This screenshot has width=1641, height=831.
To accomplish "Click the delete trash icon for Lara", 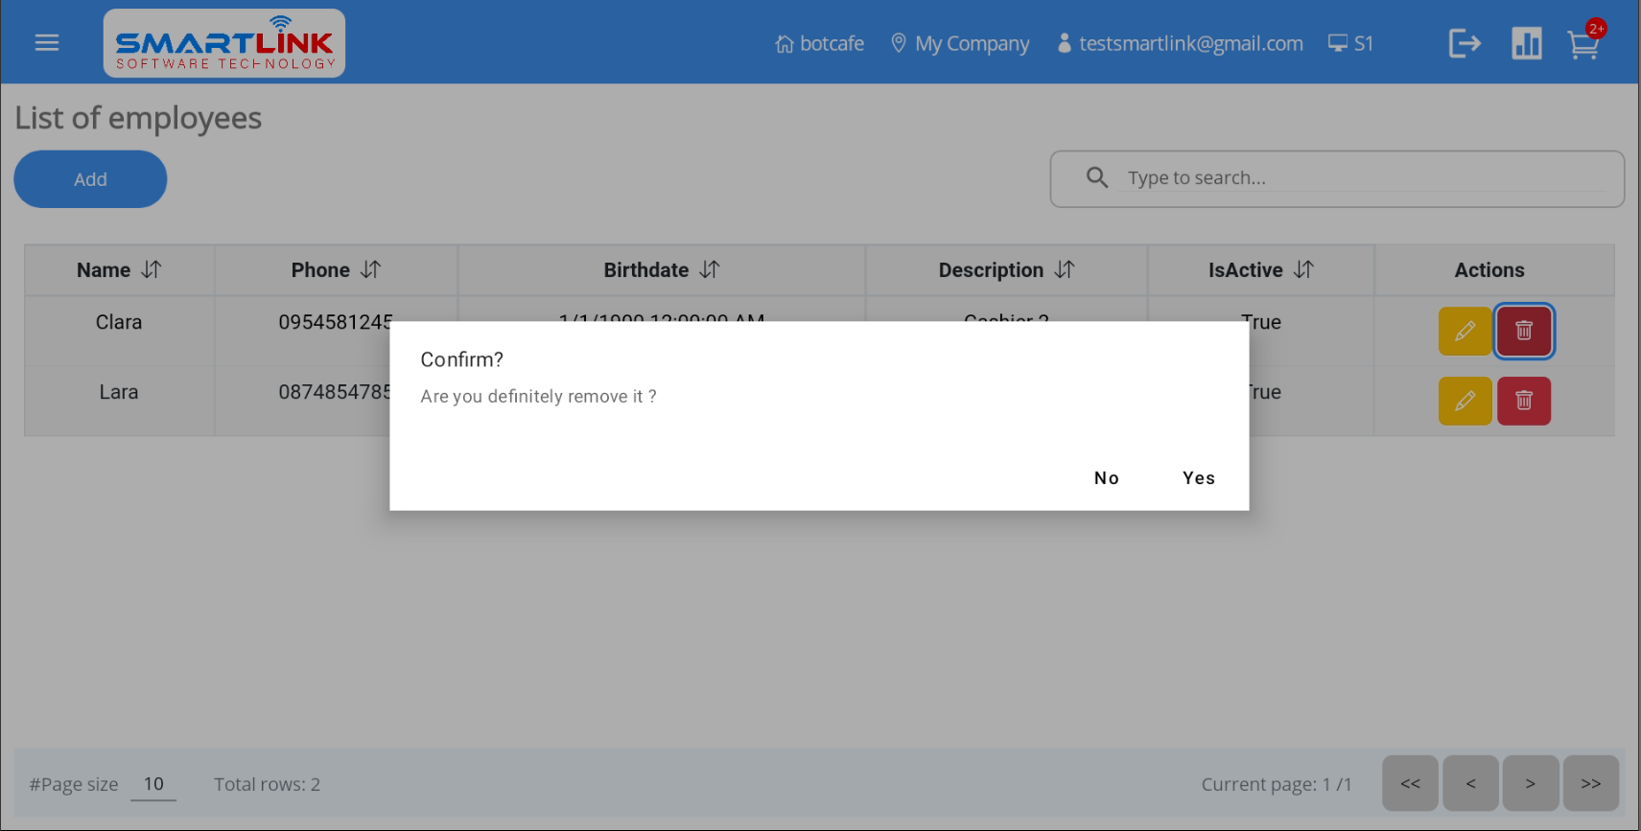I will [1523, 401].
